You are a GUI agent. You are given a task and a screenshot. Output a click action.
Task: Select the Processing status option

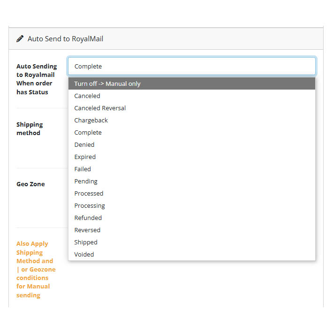click(x=192, y=205)
